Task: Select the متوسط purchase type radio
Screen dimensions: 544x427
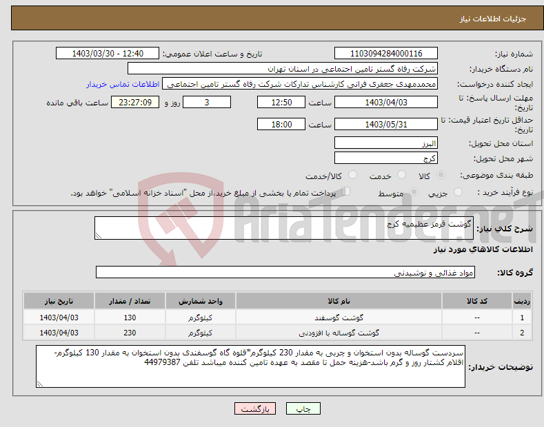Action: tap(414, 191)
